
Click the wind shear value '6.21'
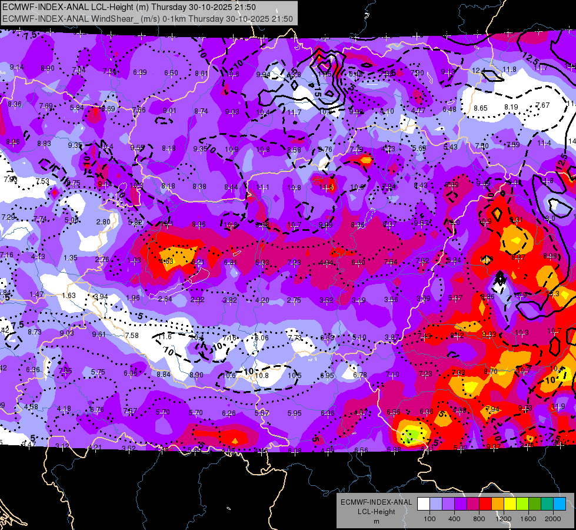click(x=197, y=262)
